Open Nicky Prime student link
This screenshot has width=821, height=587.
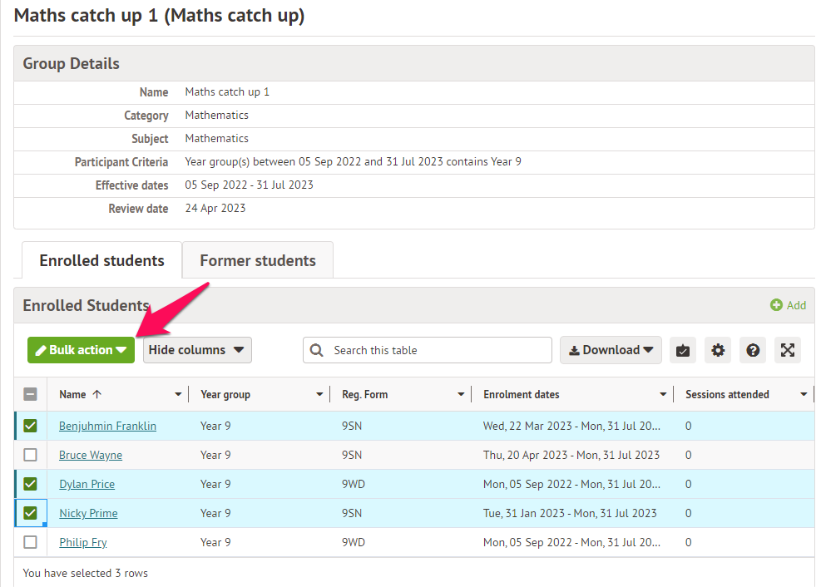88,513
